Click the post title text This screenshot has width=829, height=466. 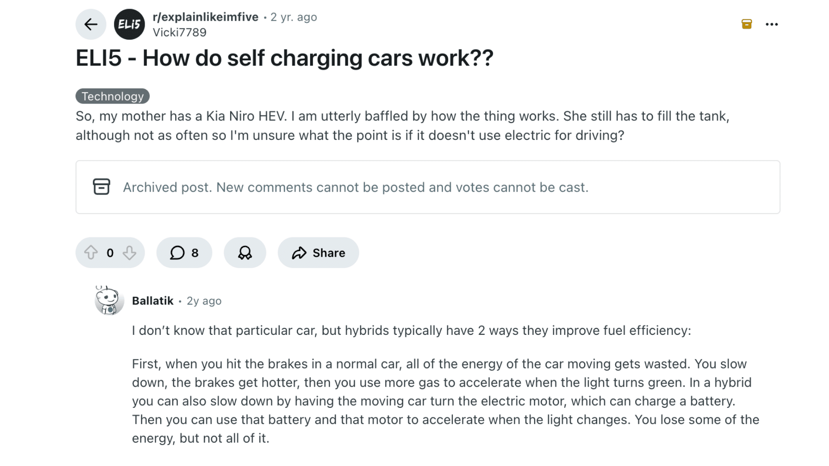[x=284, y=57]
